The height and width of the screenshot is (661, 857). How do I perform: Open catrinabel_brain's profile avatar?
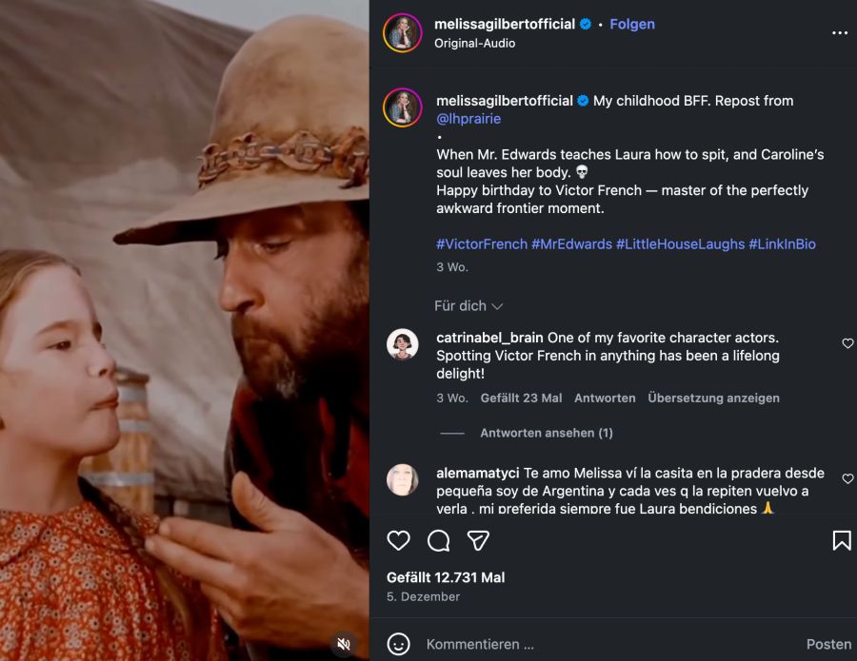[403, 344]
